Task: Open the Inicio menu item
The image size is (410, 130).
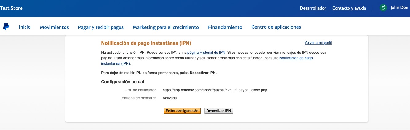Action: click(x=25, y=27)
